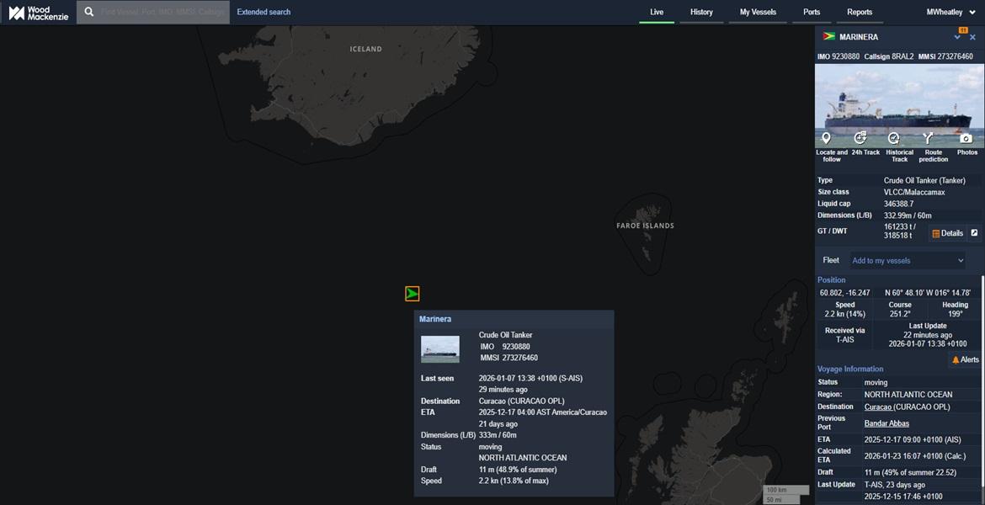Collapse the Marinera panel using chevron
This screenshot has height=505, width=985.
coord(957,38)
